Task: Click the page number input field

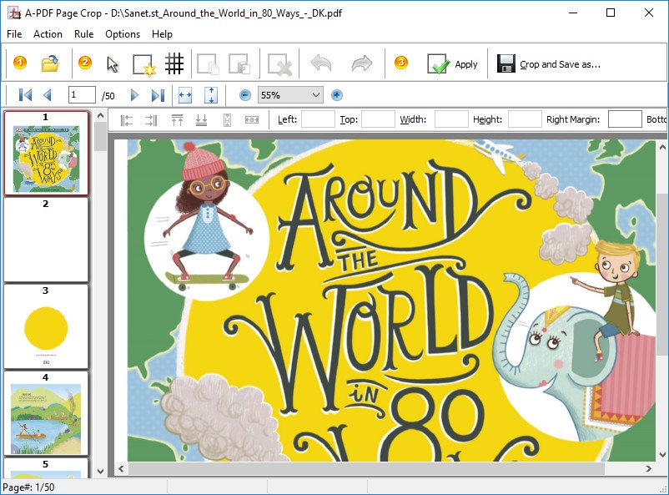Action: coord(82,95)
